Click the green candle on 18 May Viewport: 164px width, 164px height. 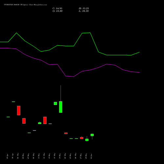click(55, 103)
